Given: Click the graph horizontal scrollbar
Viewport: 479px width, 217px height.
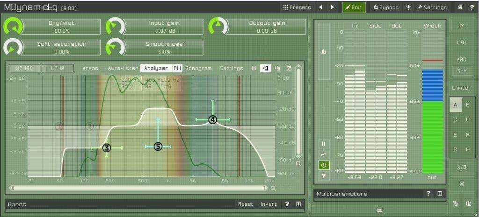Looking at the screenshot, I should pos(139,189).
